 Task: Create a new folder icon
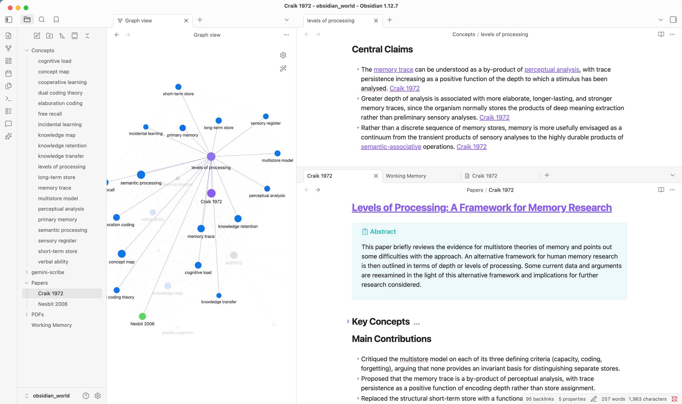[x=49, y=36]
